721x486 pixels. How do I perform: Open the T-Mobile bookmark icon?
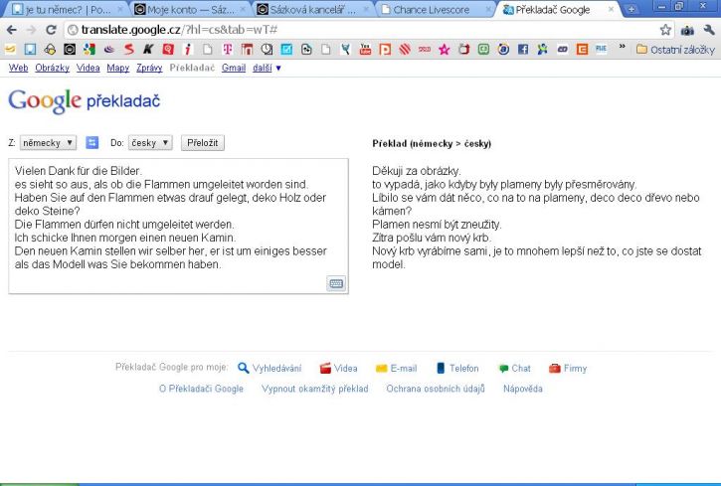pos(227,49)
